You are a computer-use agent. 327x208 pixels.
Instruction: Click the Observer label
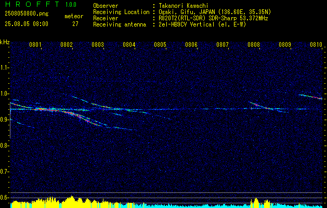(x=106, y=6)
